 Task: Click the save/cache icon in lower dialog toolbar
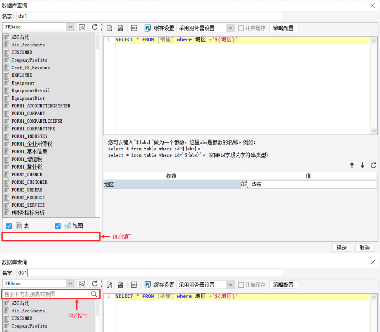point(148,285)
